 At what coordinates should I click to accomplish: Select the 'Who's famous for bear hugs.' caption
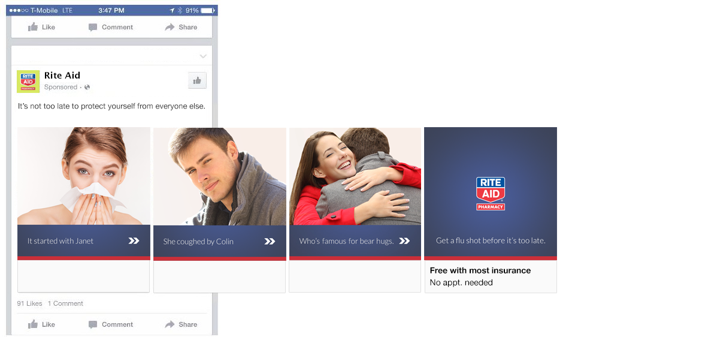pos(347,241)
